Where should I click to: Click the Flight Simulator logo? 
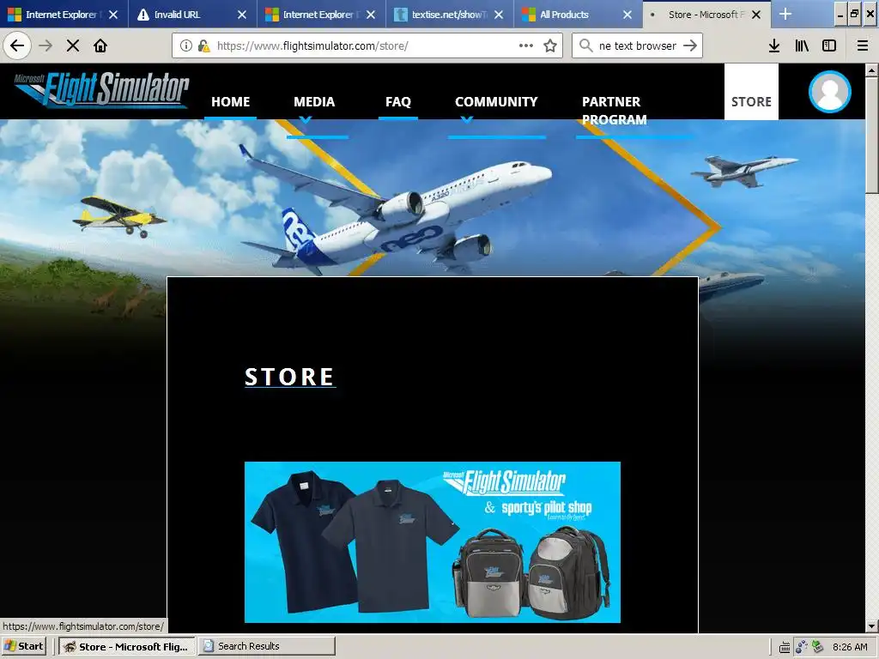(102, 89)
